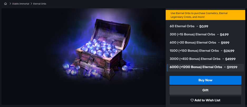Click the blue Buy Now button
Image resolution: width=247 pixels, height=107 pixels.
tap(205, 80)
